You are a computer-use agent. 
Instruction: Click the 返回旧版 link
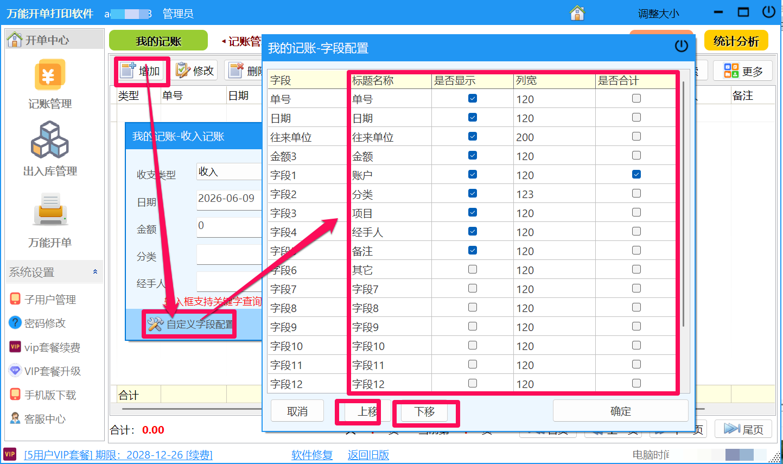368,455
